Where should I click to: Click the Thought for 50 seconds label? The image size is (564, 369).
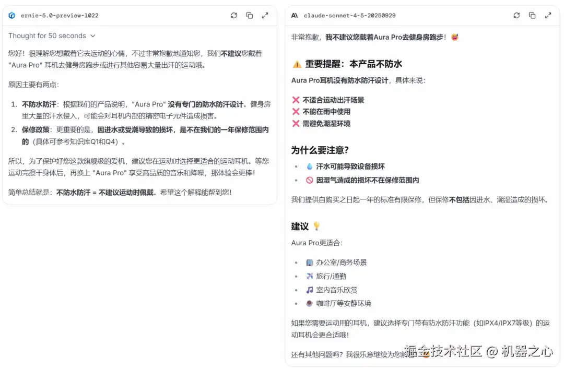coord(47,35)
